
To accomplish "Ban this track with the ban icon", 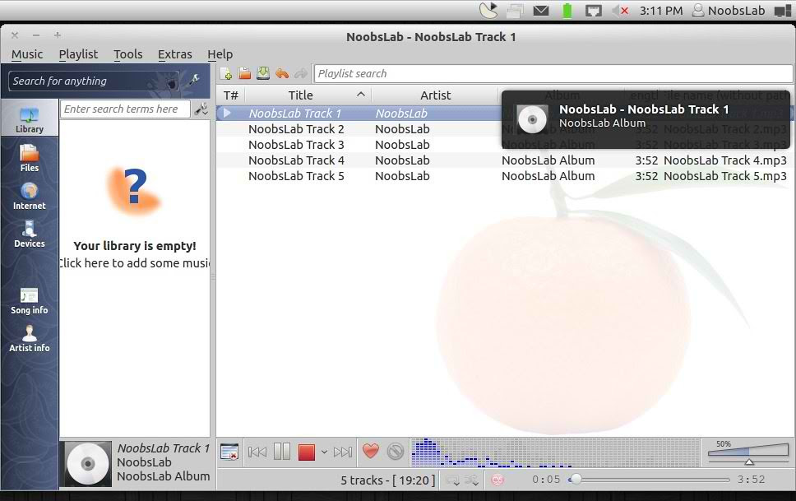I will pos(396,451).
